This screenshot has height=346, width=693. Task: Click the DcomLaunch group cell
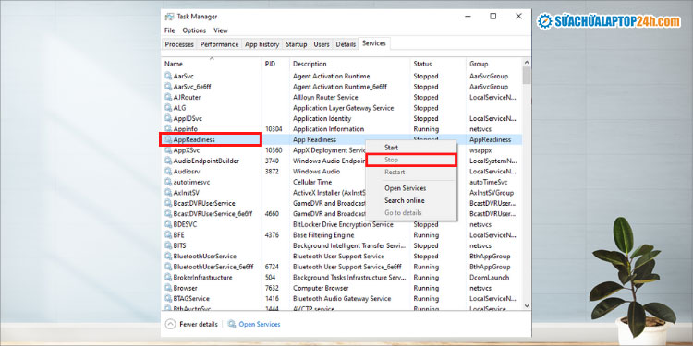click(489, 277)
